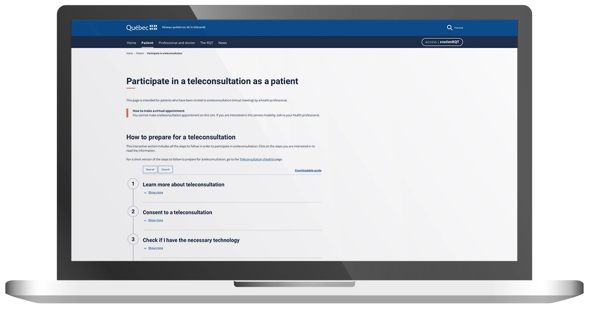589x309 pixels.
Task: Expand Show more under Learn more about teleconsultation
Action: point(155,192)
